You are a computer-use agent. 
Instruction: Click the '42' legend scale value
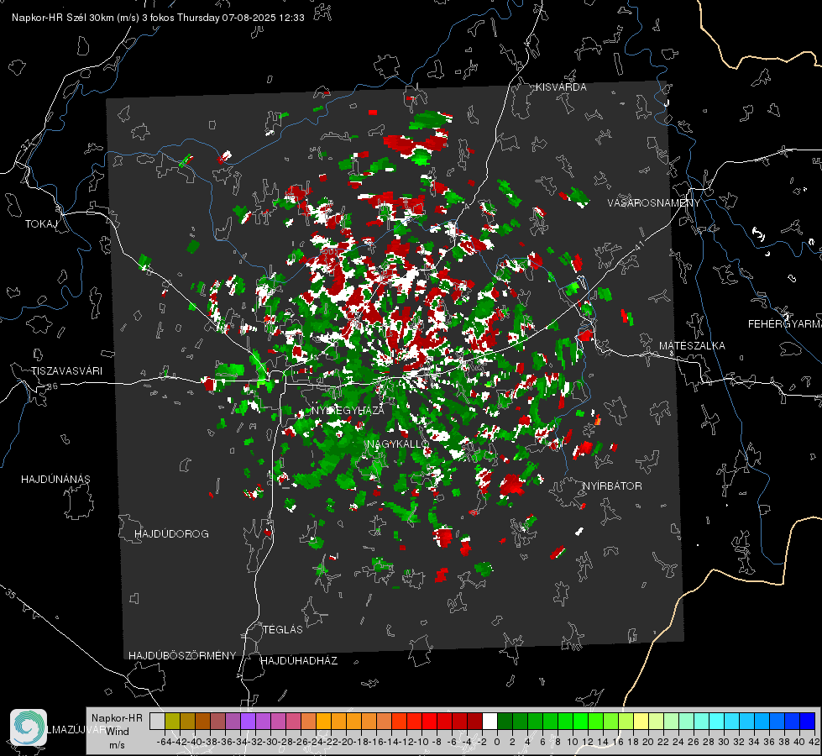tap(814, 742)
